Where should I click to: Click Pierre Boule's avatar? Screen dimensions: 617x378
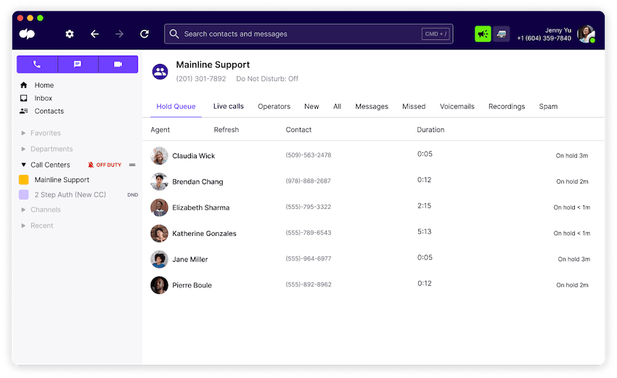click(x=160, y=285)
